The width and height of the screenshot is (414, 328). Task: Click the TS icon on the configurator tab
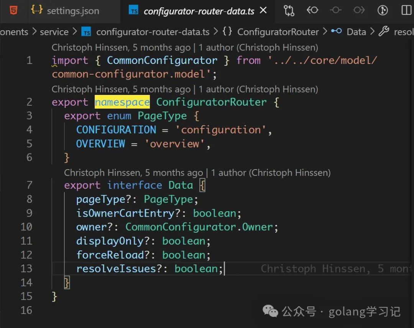coord(133,10)
